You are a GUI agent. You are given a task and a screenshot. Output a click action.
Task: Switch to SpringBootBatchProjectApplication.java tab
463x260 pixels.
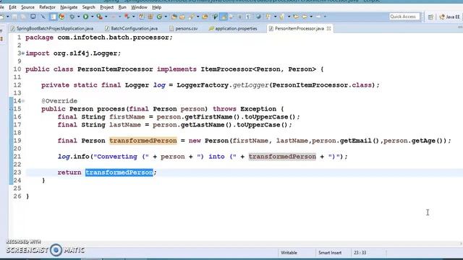(52, 29)
